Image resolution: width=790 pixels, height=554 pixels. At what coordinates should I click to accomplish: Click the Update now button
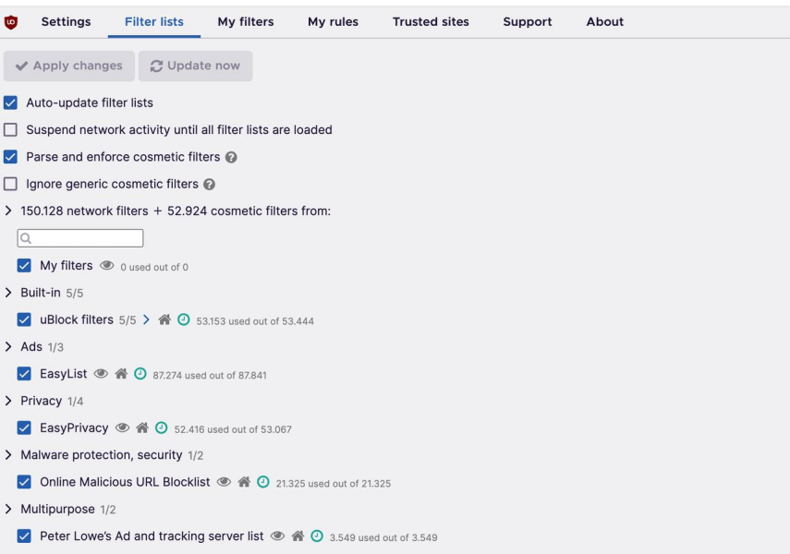[196, 66]
